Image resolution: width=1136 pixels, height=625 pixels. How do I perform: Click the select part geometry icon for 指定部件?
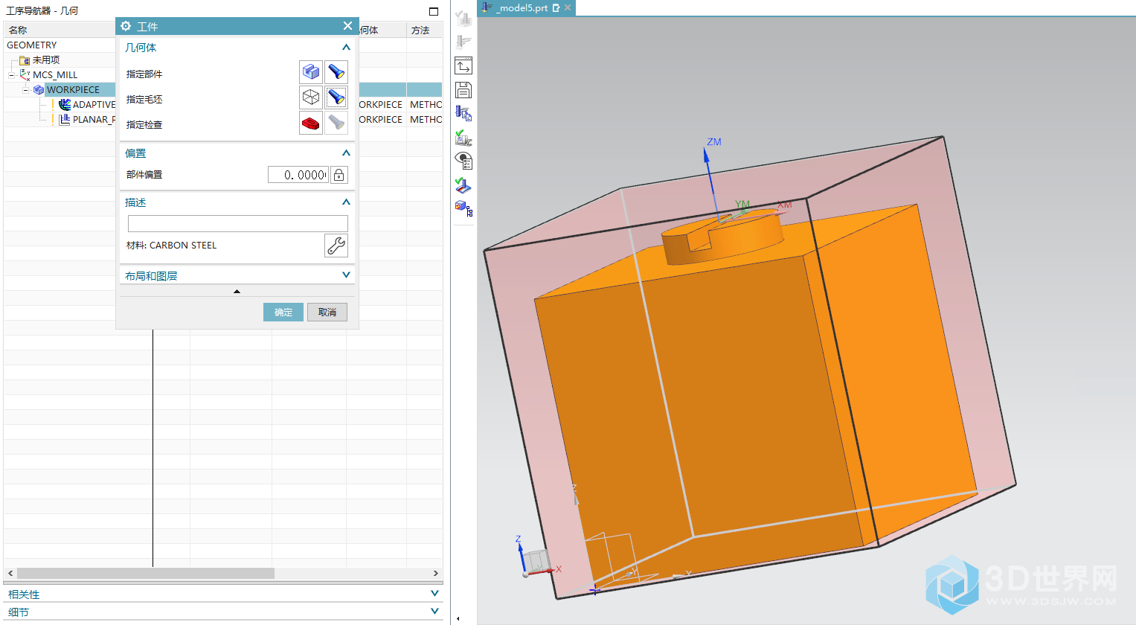(x=311, y=72)
